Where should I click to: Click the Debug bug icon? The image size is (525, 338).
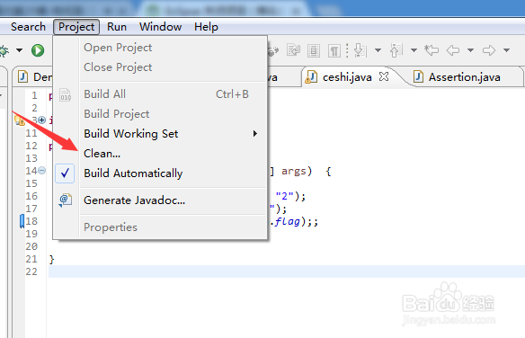click(4, 50)
